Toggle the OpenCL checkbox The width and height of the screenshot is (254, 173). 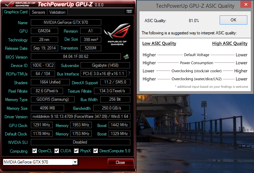34,151
